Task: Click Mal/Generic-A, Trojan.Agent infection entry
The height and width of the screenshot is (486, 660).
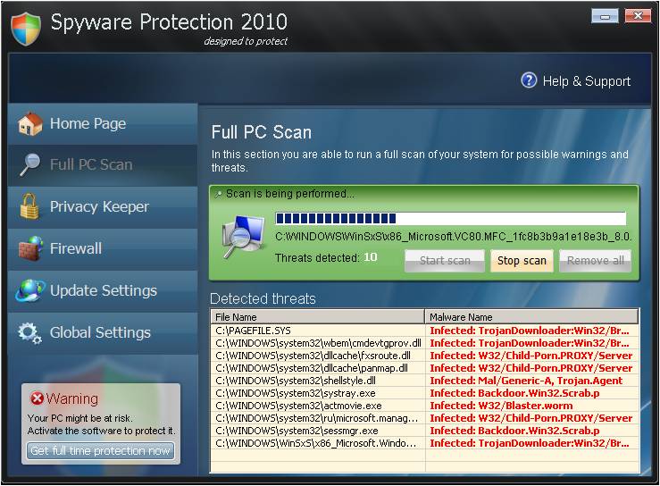Action: coord(526,381)
